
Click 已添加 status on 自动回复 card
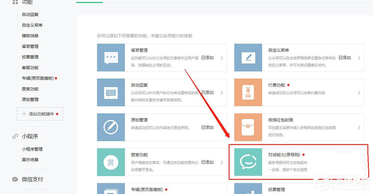207,93
